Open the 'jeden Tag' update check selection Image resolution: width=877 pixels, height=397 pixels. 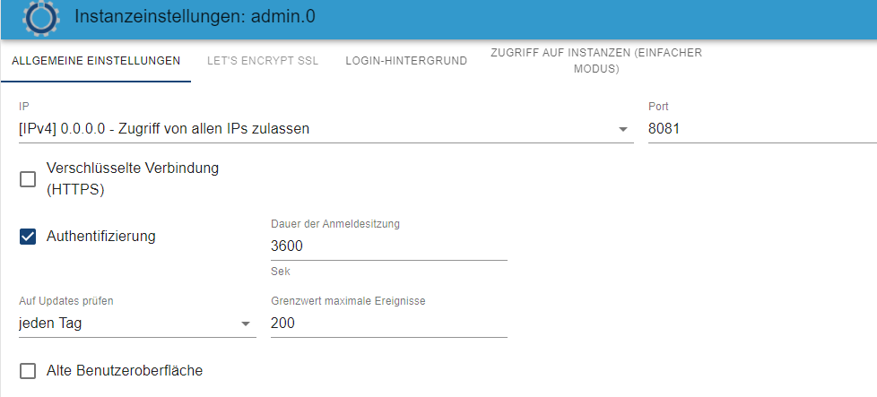tap(137, 324)
